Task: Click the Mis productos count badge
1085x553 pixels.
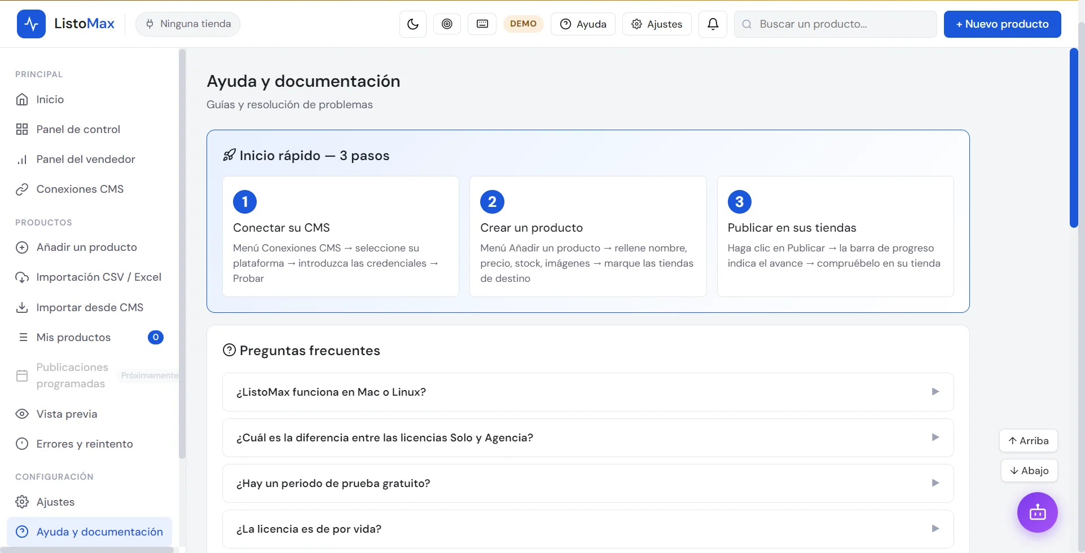Action: pyautogui.click(x=156, y=337)
